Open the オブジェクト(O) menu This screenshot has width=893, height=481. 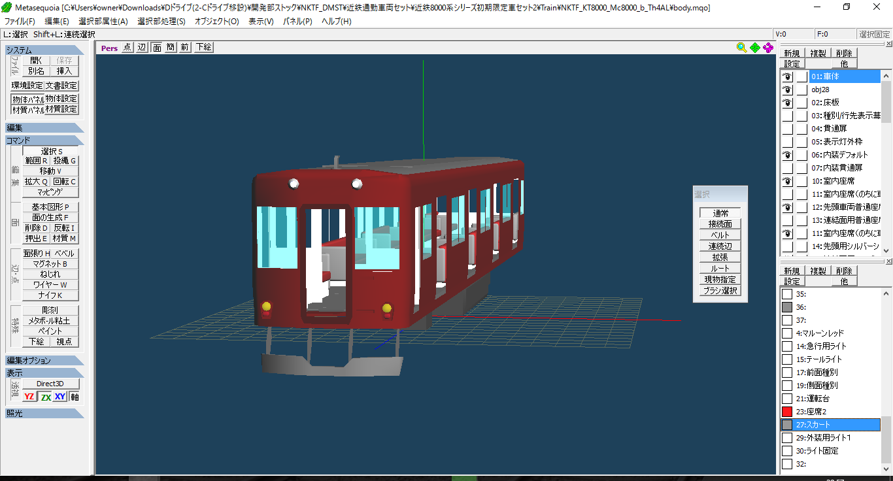[217, 21]
